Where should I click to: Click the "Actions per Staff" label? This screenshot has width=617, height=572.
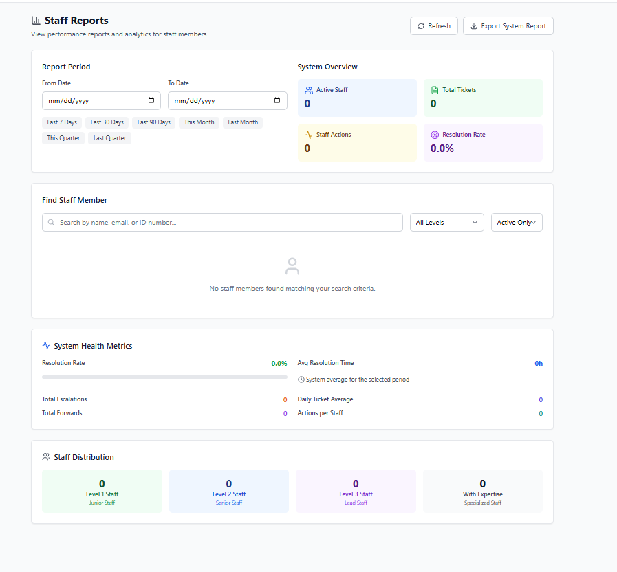321,413
